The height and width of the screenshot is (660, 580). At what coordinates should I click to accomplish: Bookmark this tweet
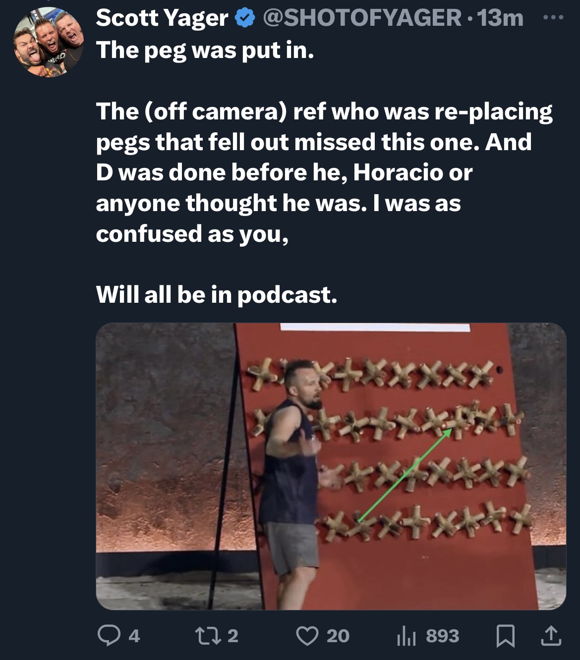(505, 636)
